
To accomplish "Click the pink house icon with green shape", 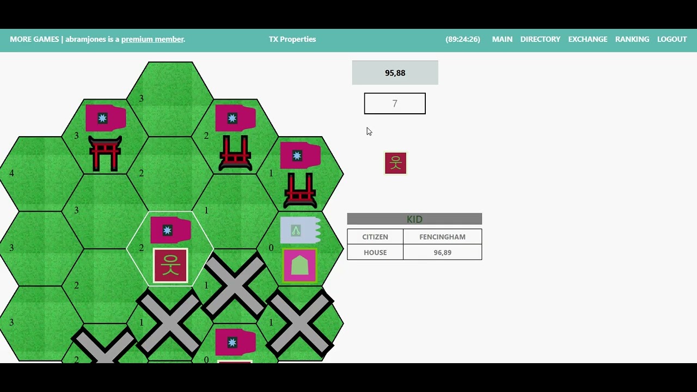I will [300, 266].
